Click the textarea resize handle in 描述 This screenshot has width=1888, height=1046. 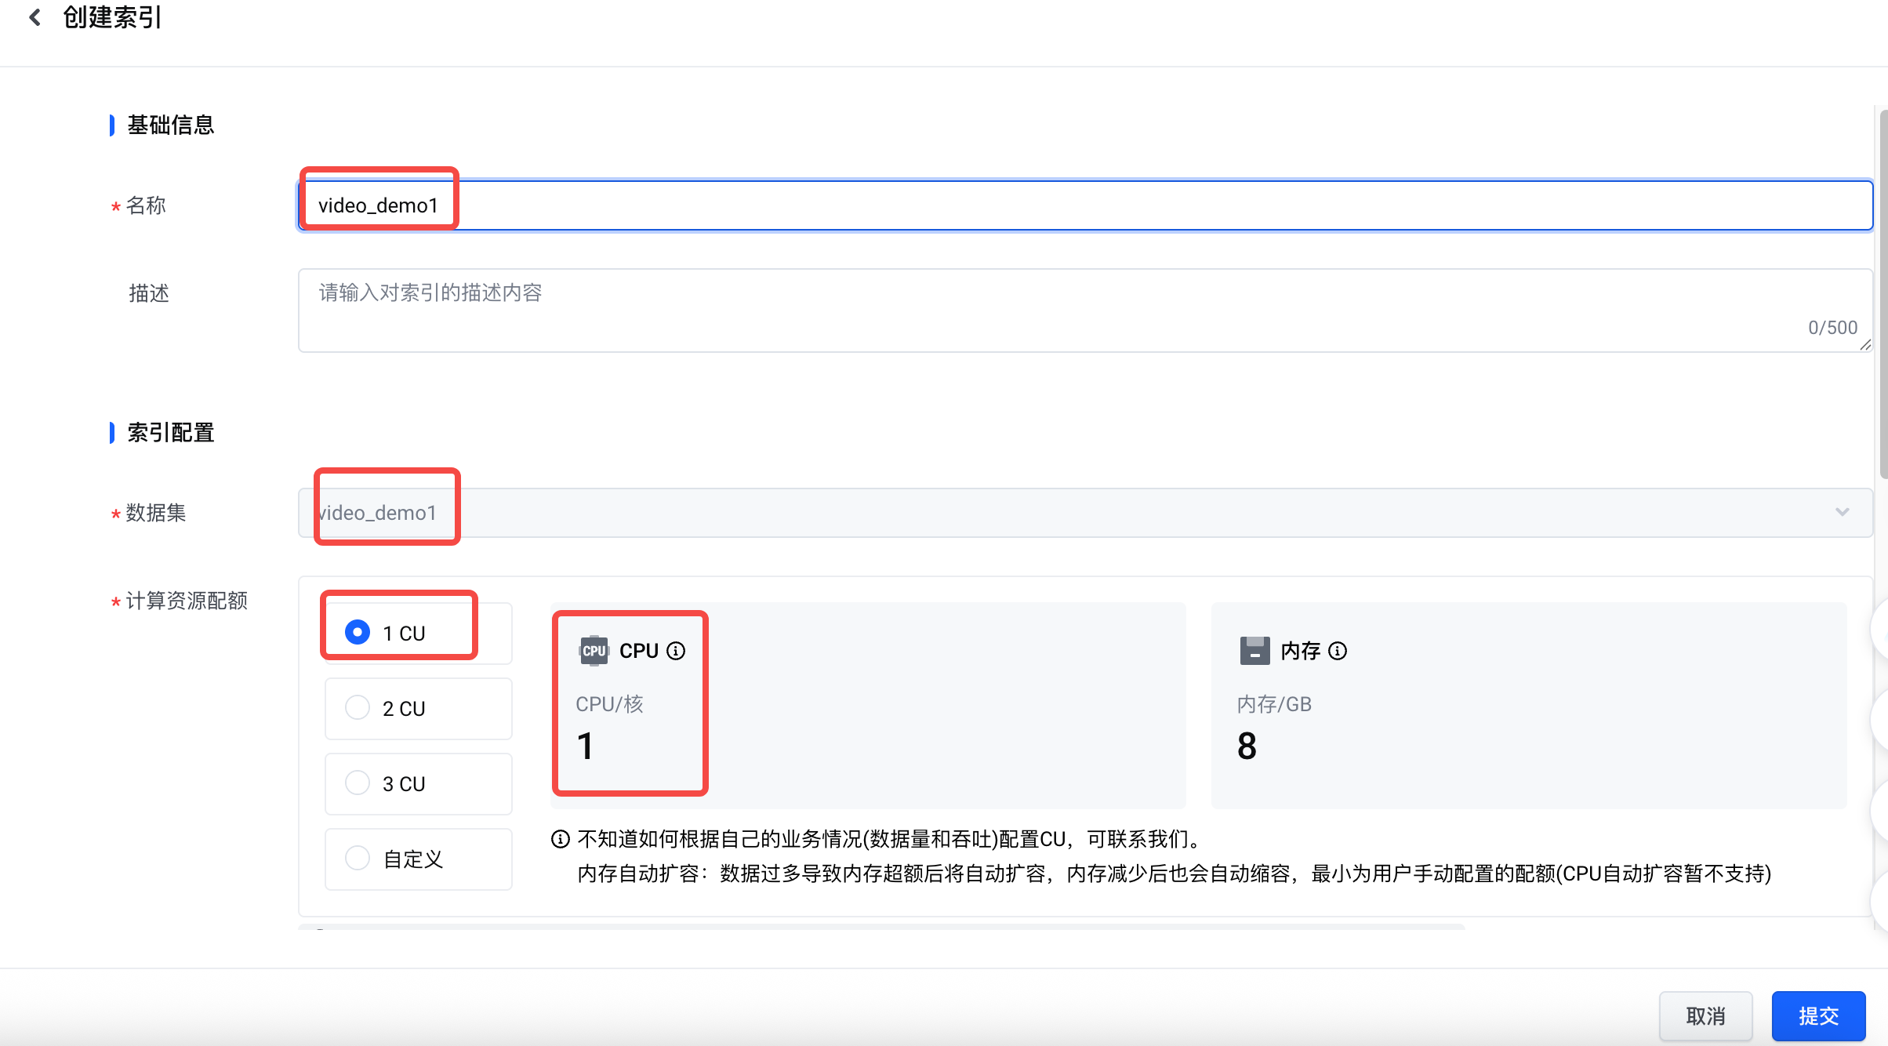(x=1865, y=345)
